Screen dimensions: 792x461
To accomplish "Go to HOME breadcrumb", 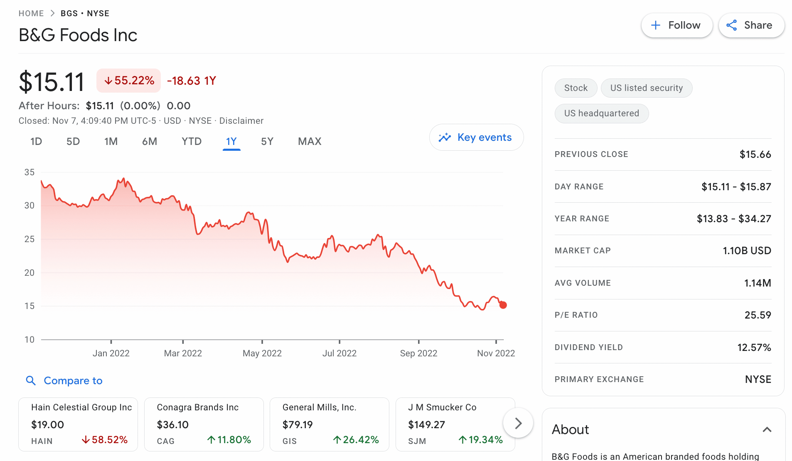I will [x=31, y=13].
